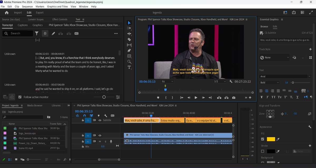Viewport: 316px width, 168px height.
Task: Open the Fit zoom dropdown in Program Monitor
Action: pyautogui.click(x=167, y=82)
